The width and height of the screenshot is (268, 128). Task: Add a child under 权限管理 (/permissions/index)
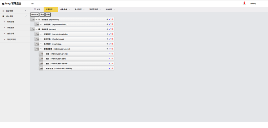pyautogui.click(x=107, y=34)
